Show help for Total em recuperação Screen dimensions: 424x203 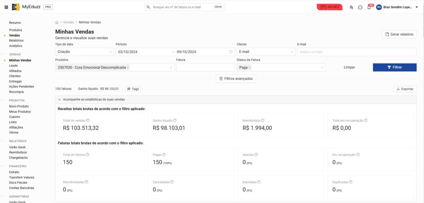click(x=366, y=120)
